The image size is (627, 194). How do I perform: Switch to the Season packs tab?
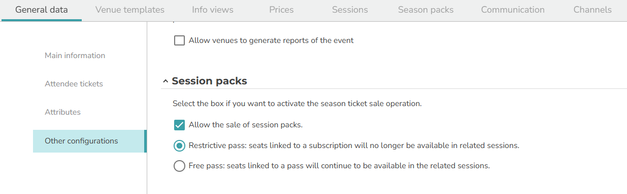tap(426, 10)
